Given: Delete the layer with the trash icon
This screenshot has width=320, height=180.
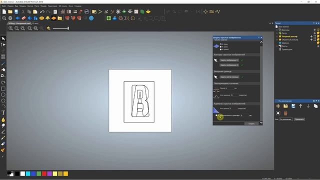Looking at the screenshot, I should click(285, 113).
